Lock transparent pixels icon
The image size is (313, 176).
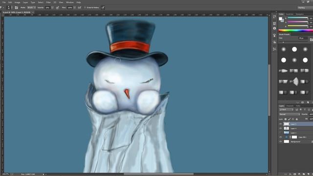(x=286, y=119)
